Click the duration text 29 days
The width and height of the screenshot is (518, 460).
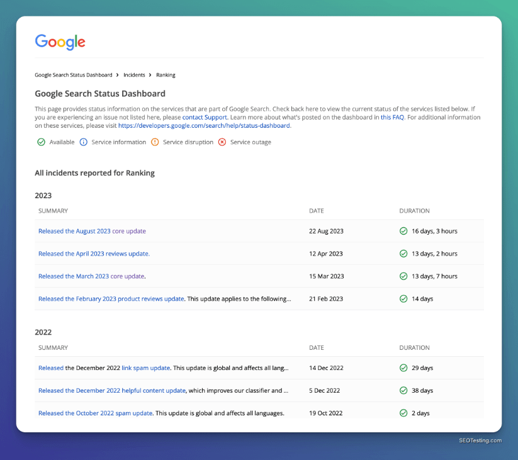(x=422, y=368)
